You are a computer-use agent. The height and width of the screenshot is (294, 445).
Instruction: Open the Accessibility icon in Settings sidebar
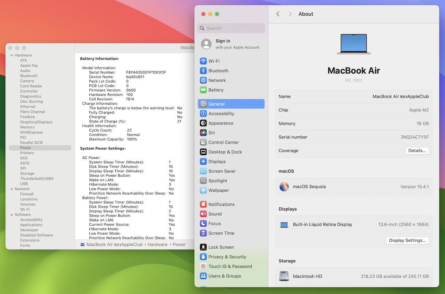pyautogui.click(x=203, y=113)
